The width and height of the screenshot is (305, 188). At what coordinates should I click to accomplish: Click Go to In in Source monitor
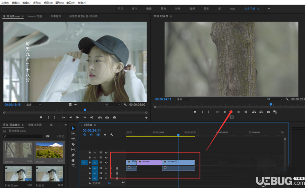tap(64, 117)
